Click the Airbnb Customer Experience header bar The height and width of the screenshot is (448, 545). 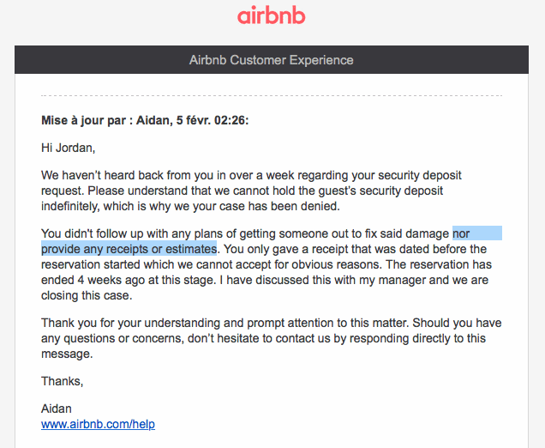click(272, 59)
